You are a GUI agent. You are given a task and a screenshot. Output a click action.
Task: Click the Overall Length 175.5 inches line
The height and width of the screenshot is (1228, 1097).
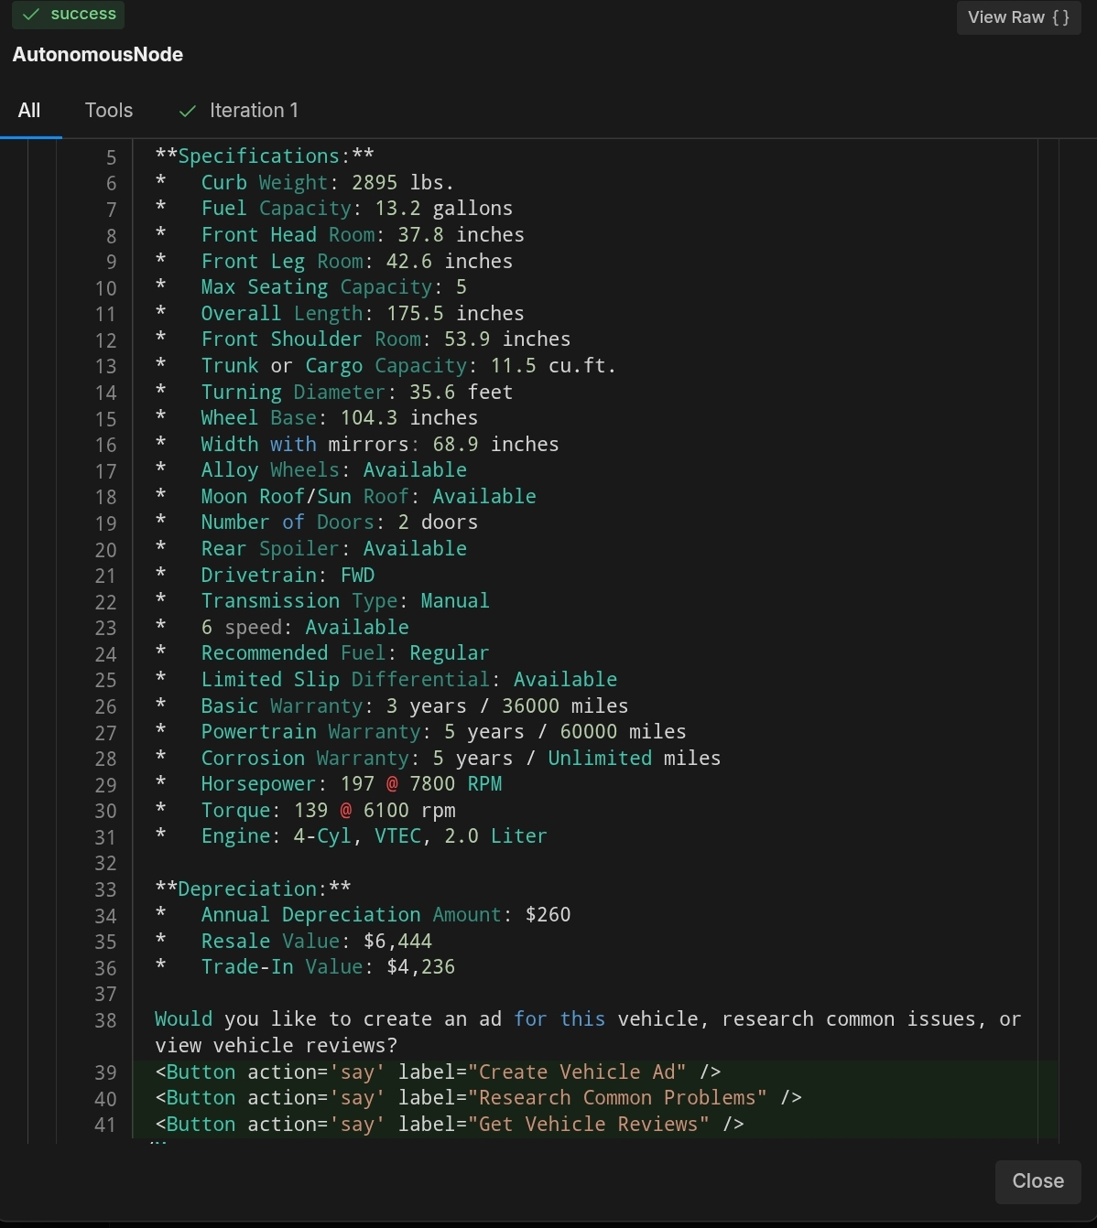pyautogui.click(x=340, y=314)
